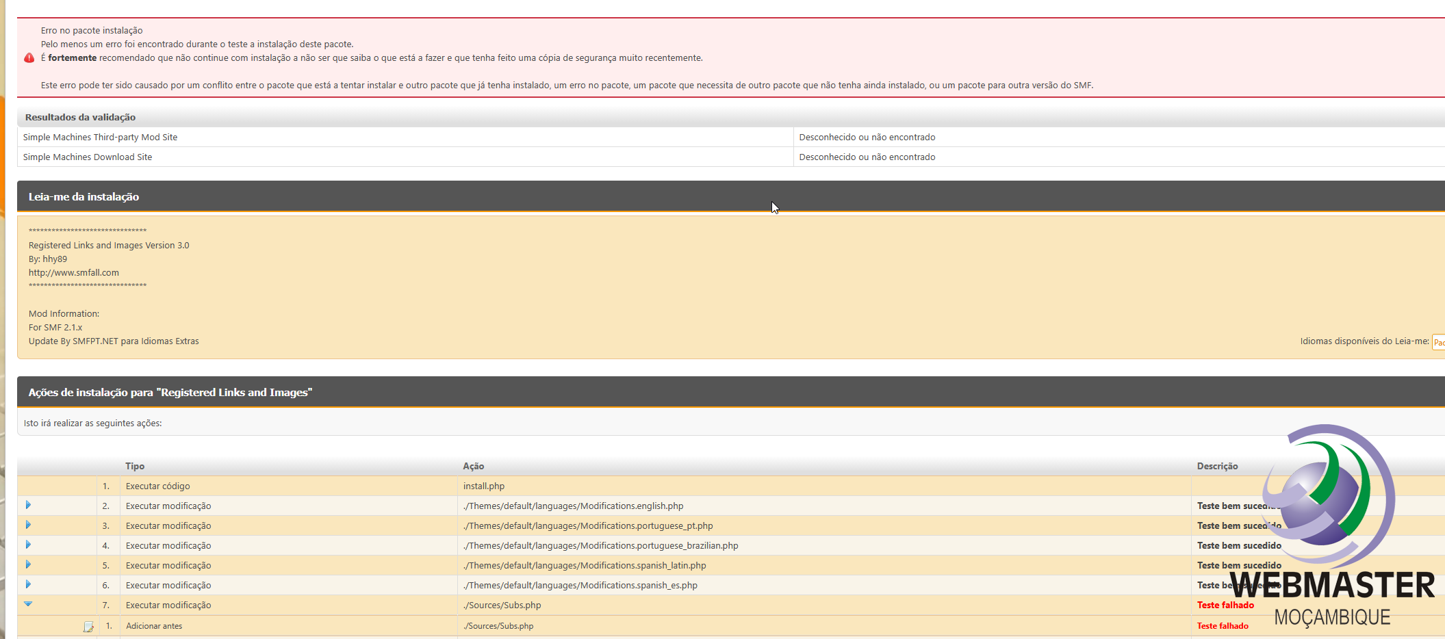
Task: Click Simple Machines Download Site row
Action: tap(88, 157)
